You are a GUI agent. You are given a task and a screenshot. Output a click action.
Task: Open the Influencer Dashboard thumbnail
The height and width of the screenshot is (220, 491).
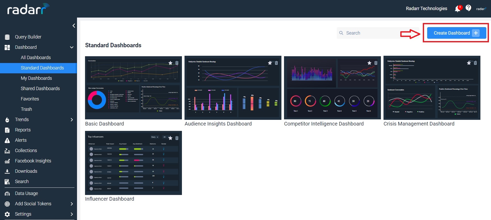click(x=133, y=163)
